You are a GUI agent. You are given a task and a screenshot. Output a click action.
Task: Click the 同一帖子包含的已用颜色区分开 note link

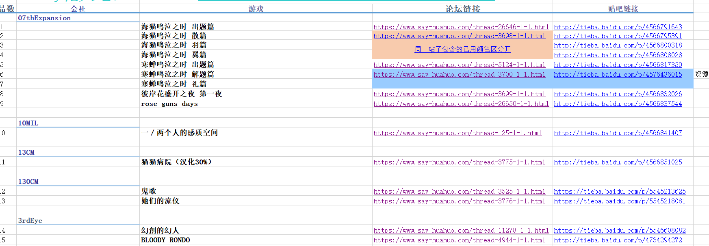[x=463, y=50]
